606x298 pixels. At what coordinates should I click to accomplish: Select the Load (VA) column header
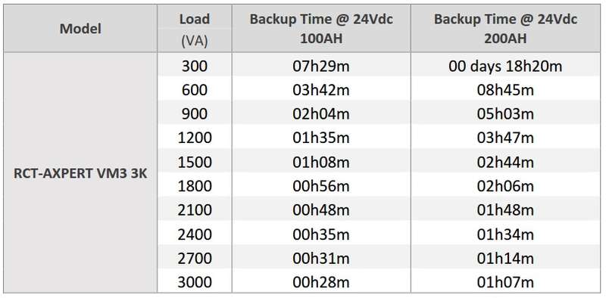coord(195,29)
